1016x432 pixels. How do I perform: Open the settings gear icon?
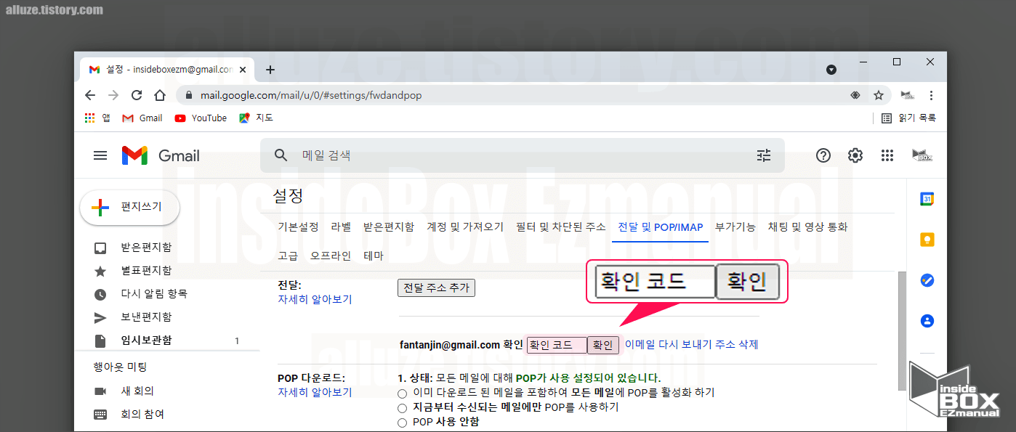[855, 155]
